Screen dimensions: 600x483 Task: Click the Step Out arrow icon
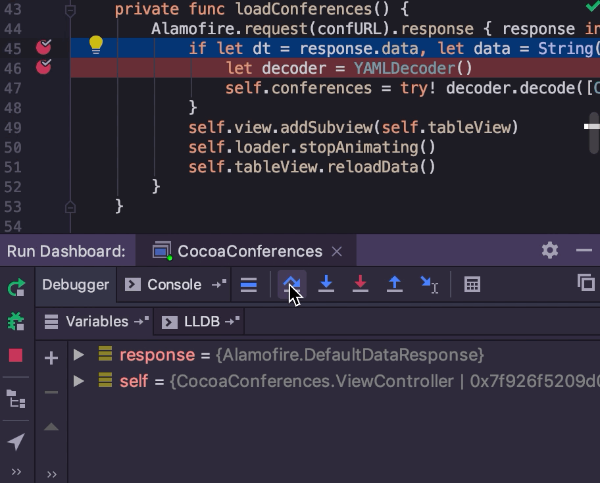click(x=394, y=284)
